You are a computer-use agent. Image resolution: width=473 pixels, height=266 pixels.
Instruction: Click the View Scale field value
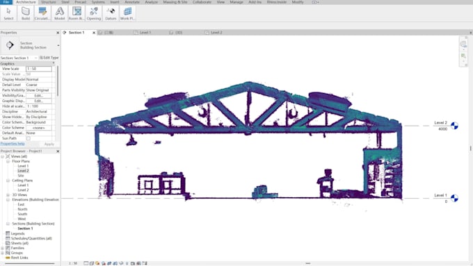[39, 69]
